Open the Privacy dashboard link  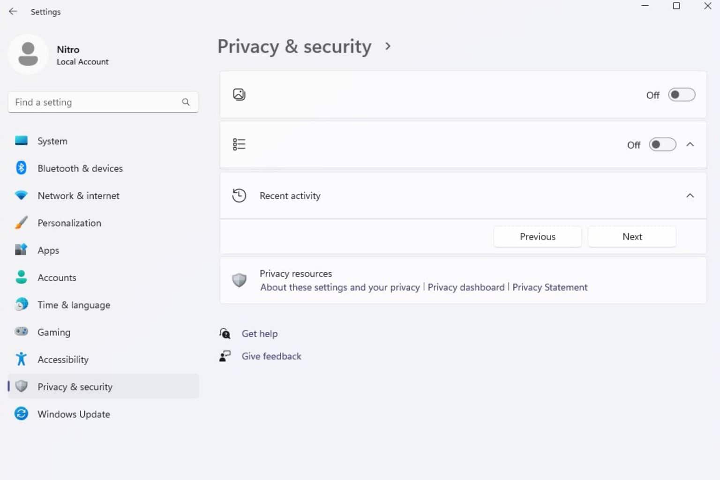[465, 287]
